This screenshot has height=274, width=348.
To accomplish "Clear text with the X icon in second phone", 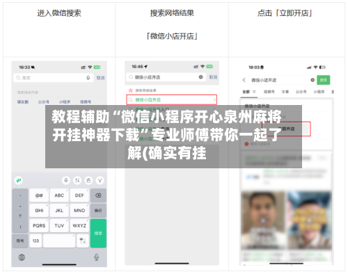I will (x=201, y=77).
